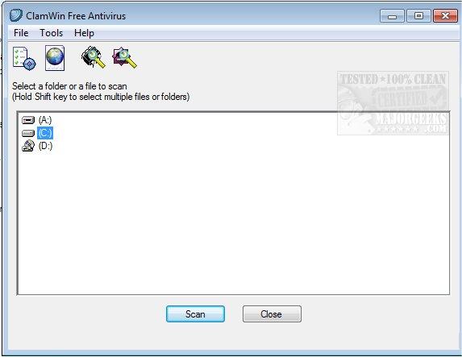Image resolution: width=462 pixels, height=357 pixels.
Task: Minimize the ClamWin window
Action: pyautogui.click(x=392, y=16)
